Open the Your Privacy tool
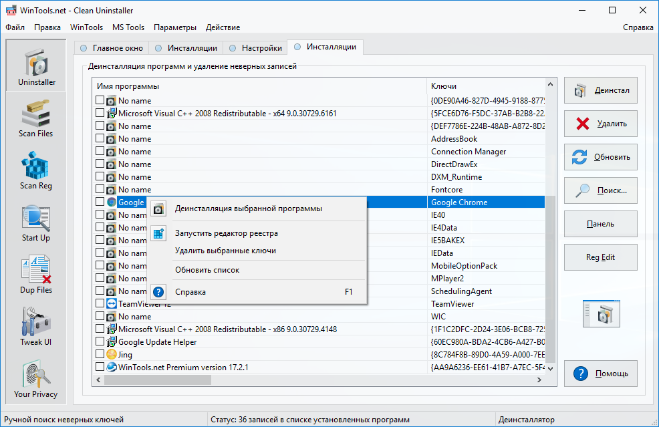659x427 pixels. tap(36, 379)
